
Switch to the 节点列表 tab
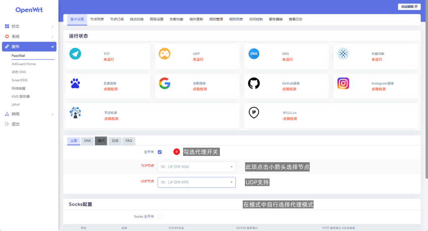(97, 19)
